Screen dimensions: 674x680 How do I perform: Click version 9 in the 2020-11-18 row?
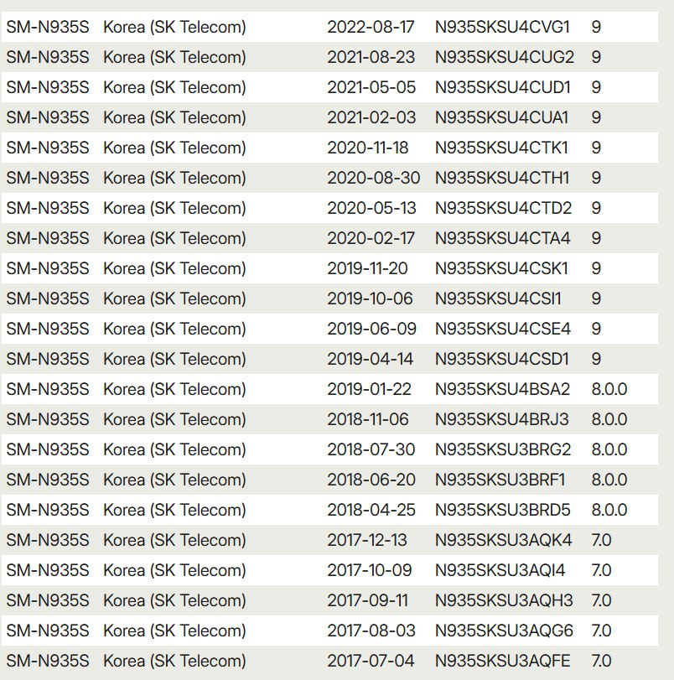click(x=596, y=148)
